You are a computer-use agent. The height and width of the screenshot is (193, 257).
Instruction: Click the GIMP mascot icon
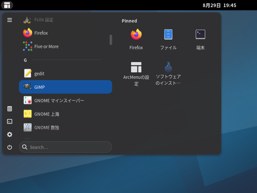click(27, 87)
